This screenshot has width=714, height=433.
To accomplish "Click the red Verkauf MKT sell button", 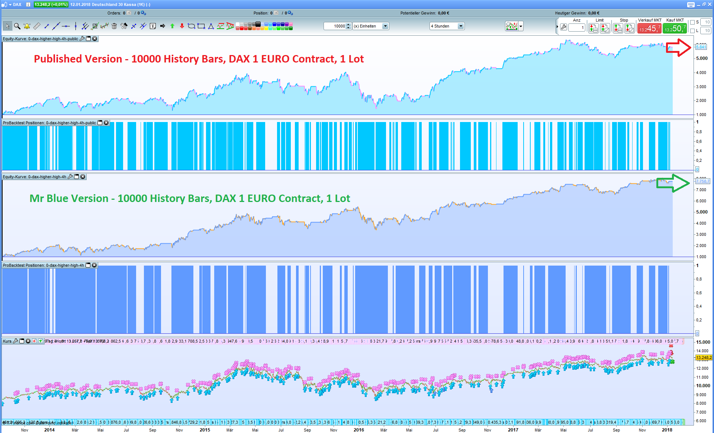I will click(649, 28).
